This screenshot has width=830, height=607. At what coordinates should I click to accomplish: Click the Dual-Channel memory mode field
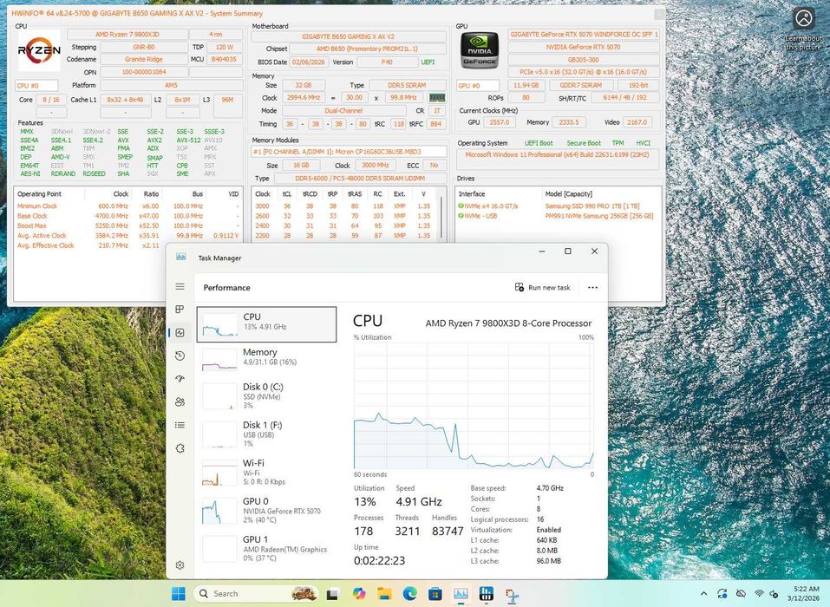pos(343,111)
